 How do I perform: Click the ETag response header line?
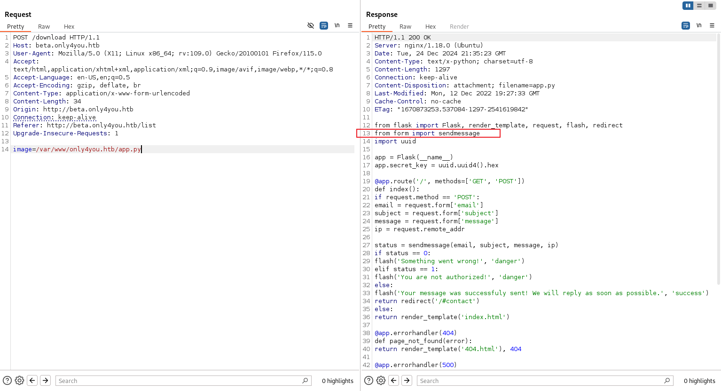click(x=451, y=109)
